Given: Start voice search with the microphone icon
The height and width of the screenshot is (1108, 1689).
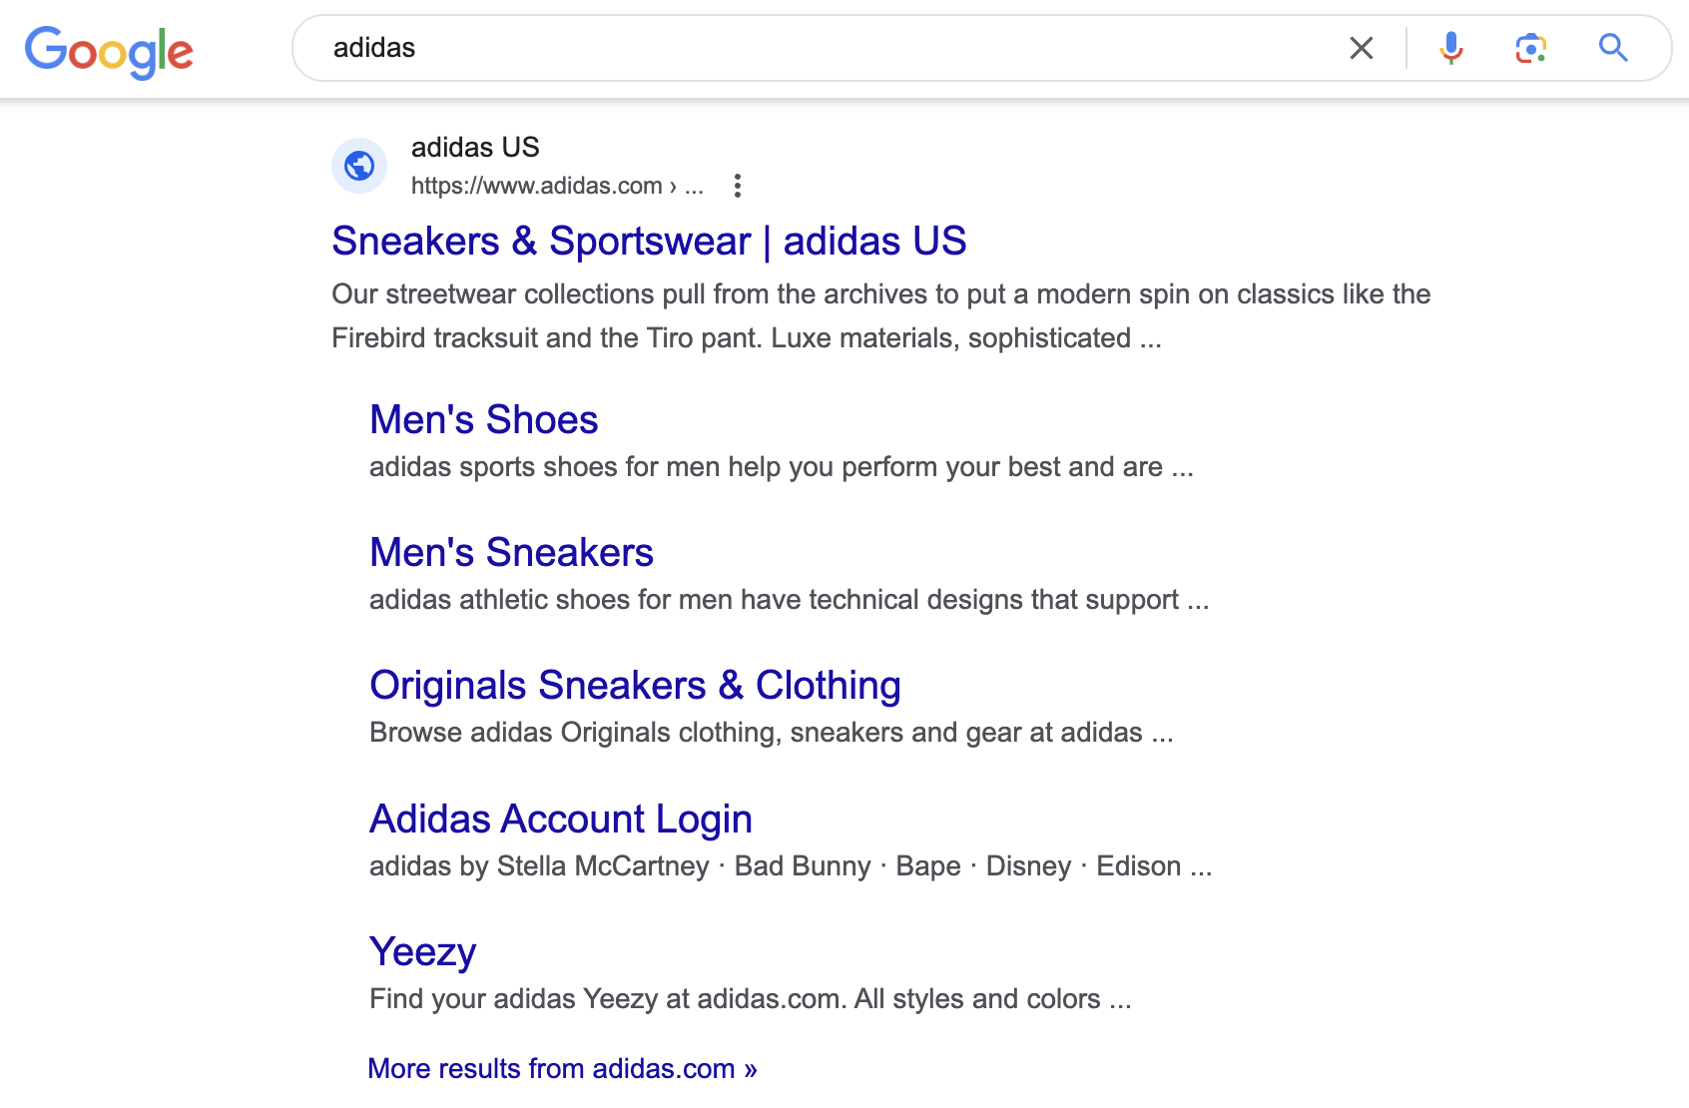Looking at the screenshot, I should pos(1450,48).
